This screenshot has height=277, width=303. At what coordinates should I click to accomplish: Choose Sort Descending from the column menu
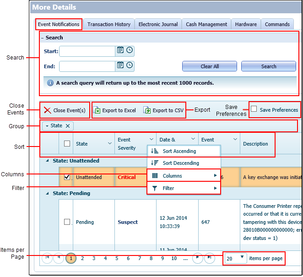coord(184,163)
